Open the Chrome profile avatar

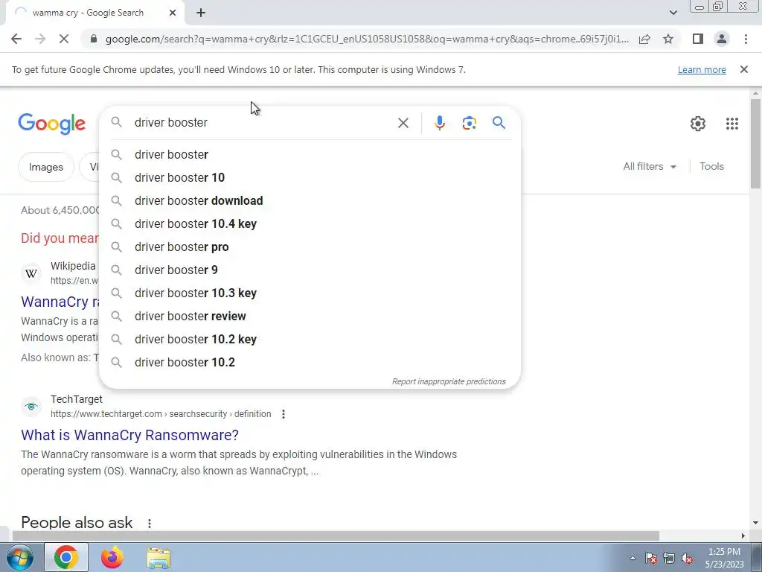pyautogui.click(x=722, y=39)
